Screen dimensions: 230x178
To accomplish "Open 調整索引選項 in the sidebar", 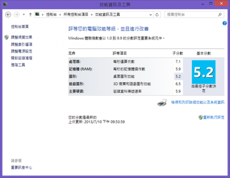I will [x=22, y=44].
